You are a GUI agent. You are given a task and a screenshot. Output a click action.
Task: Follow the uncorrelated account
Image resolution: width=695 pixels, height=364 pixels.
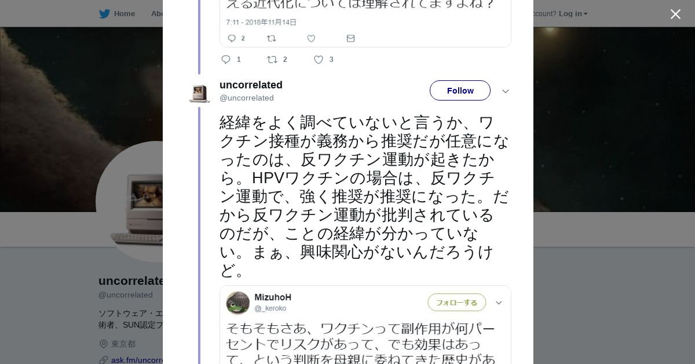[460, 91]
